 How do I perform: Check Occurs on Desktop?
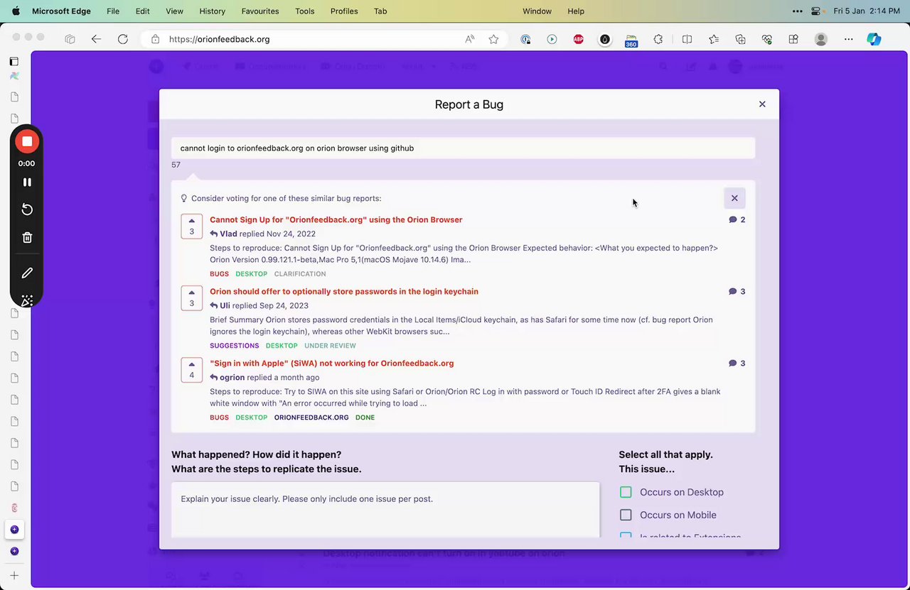(626, 492)
